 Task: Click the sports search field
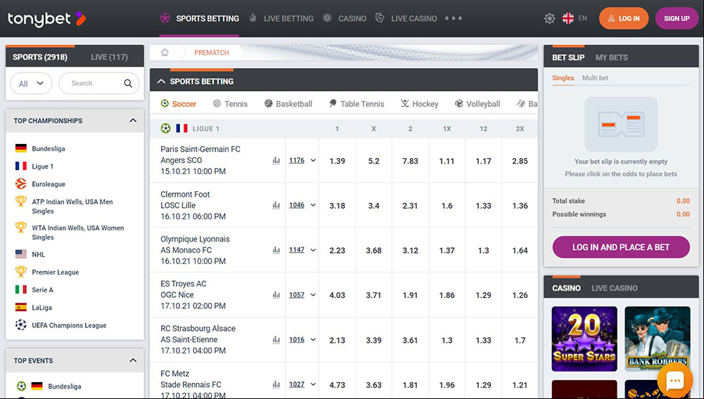pyautogui.click(x=98, y=84)
